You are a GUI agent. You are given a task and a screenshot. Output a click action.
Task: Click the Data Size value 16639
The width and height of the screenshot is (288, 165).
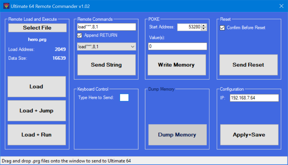tap(59, 58)
